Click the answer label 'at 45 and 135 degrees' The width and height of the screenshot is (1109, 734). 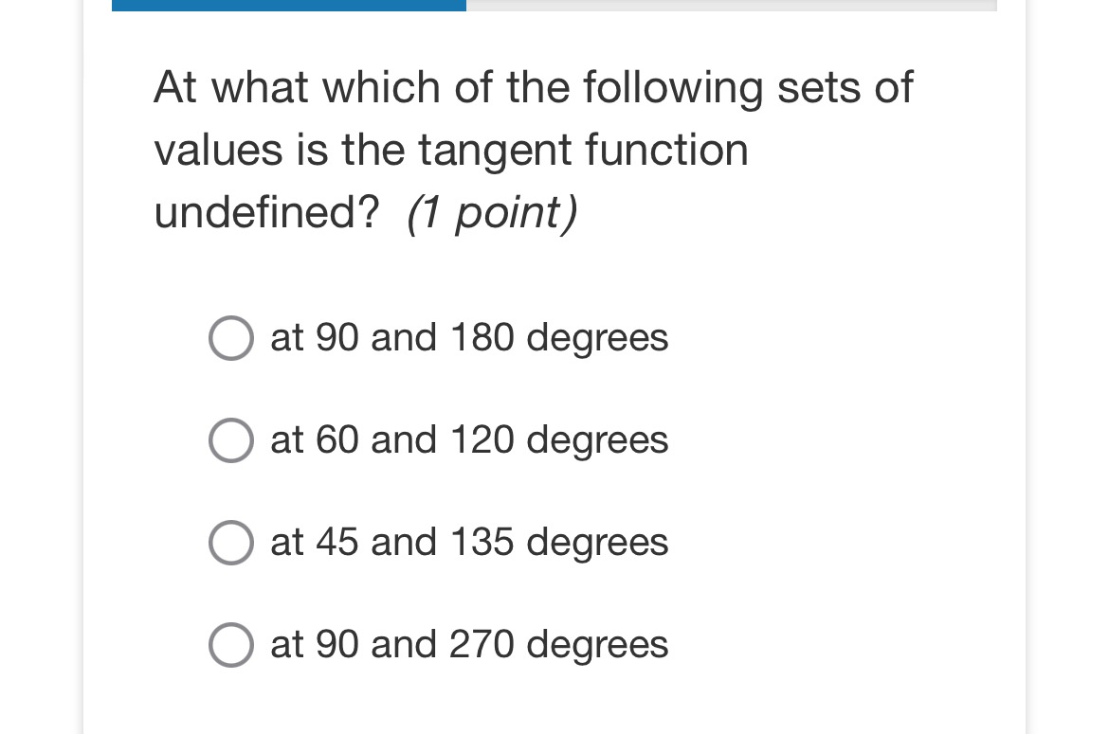469,543
